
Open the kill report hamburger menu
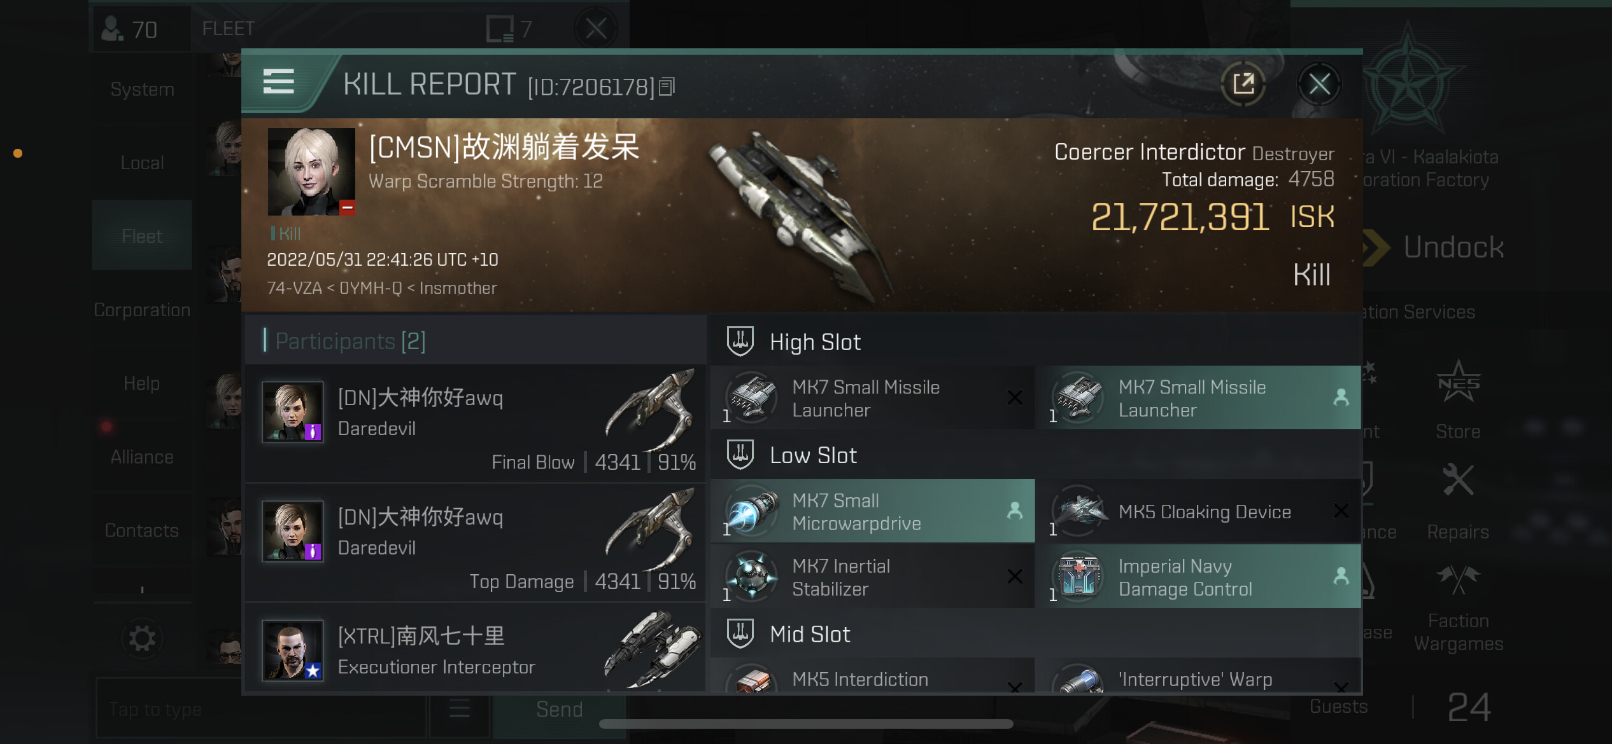pos(278,81)
